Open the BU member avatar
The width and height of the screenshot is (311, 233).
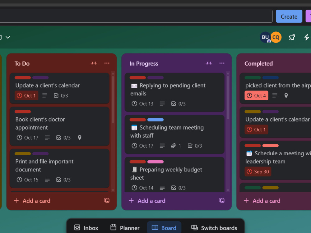(265, 37)
